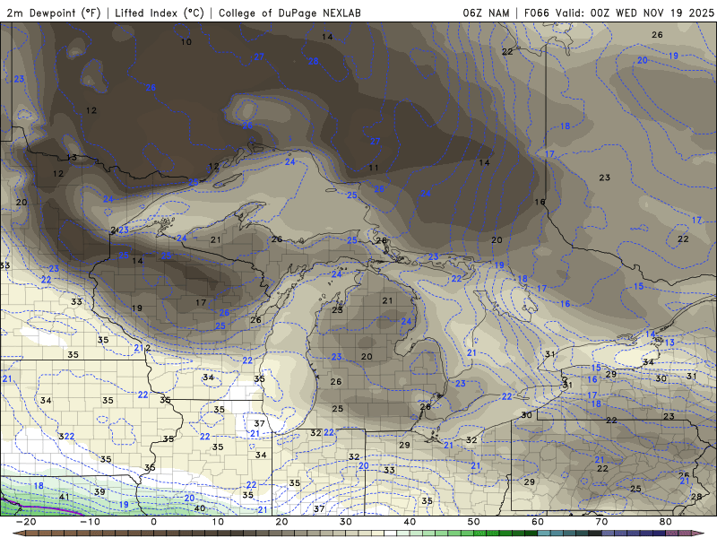The width and height of the screenshot is (717, 538).
Task: Click the black dewpoint value 13 on the map
Action: point(72,158)
